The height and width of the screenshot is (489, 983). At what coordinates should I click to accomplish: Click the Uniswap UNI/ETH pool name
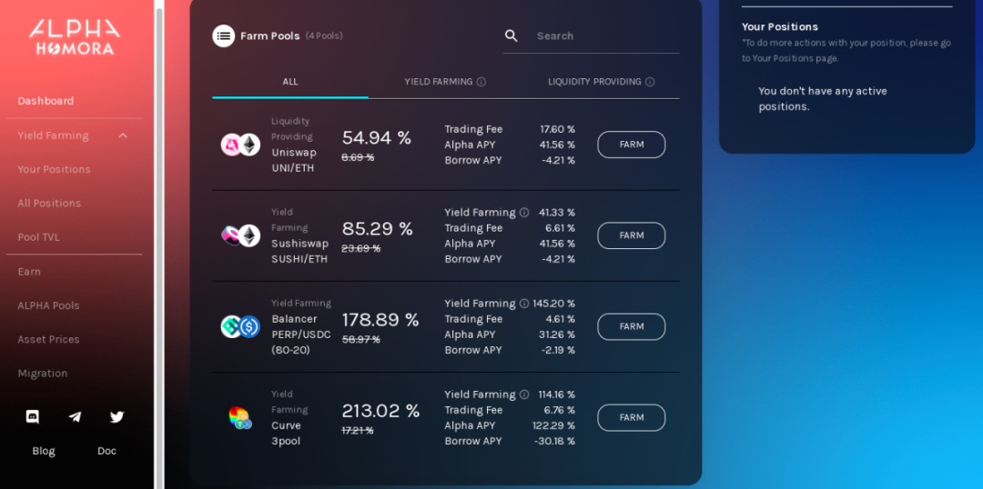pyautogui.click(x=294, y=160)
